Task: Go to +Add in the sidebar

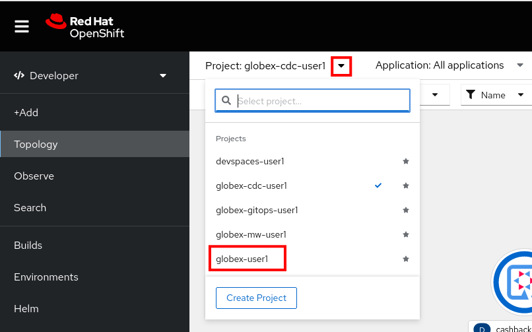Action: coord(26,113)
